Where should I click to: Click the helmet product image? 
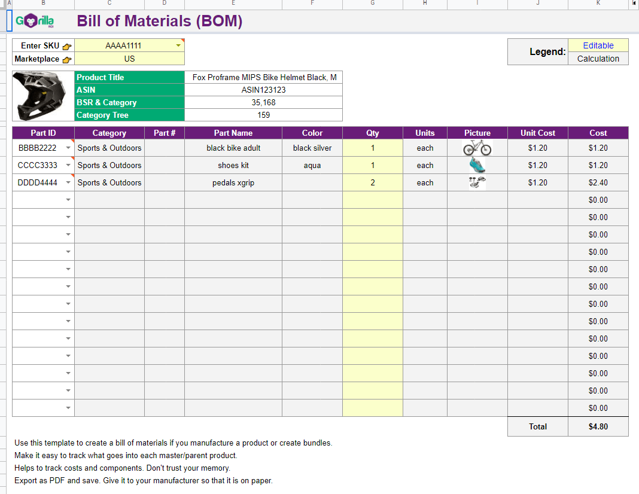(x=41, y=96)
